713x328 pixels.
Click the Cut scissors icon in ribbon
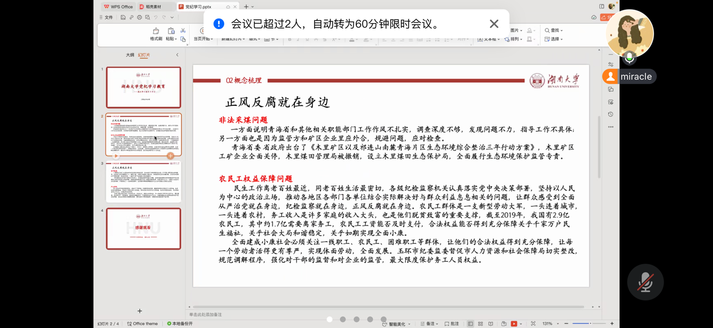[183, 30]
